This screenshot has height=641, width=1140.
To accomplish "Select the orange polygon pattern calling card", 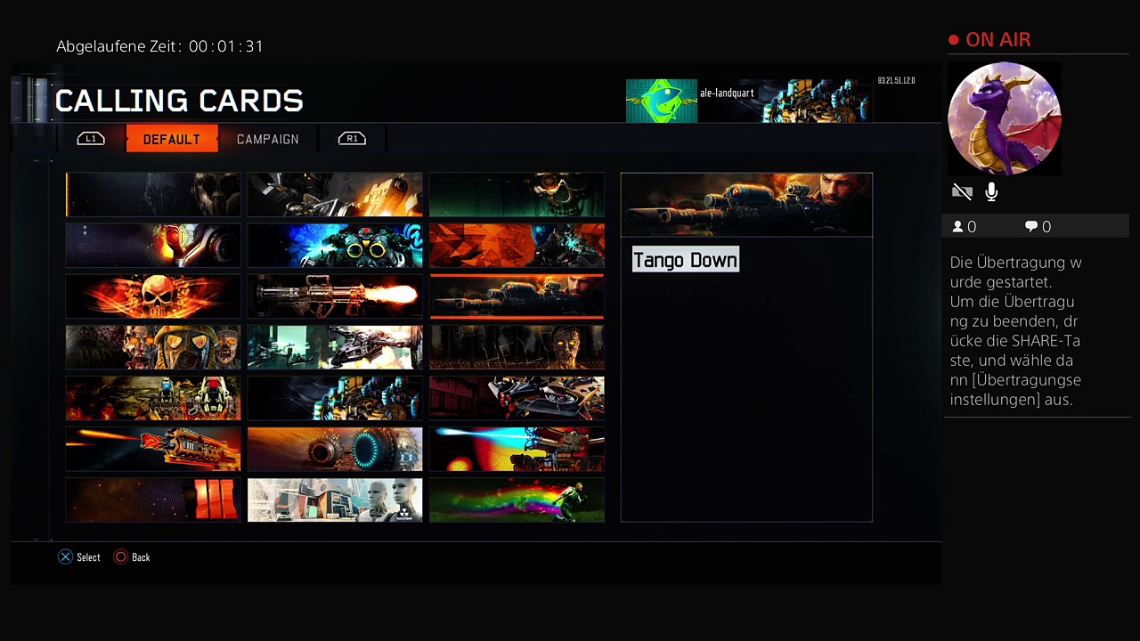I will click(517, 245).
